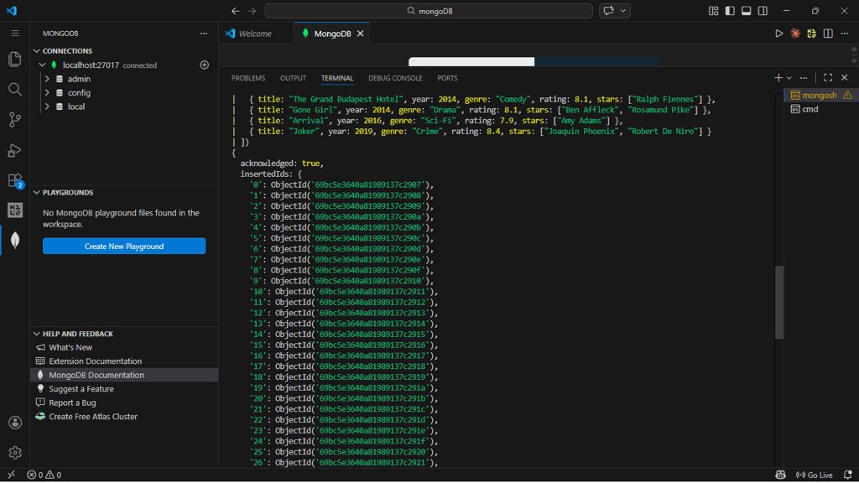
Task: Open the Run and Debug view
Action: [15, 150]
